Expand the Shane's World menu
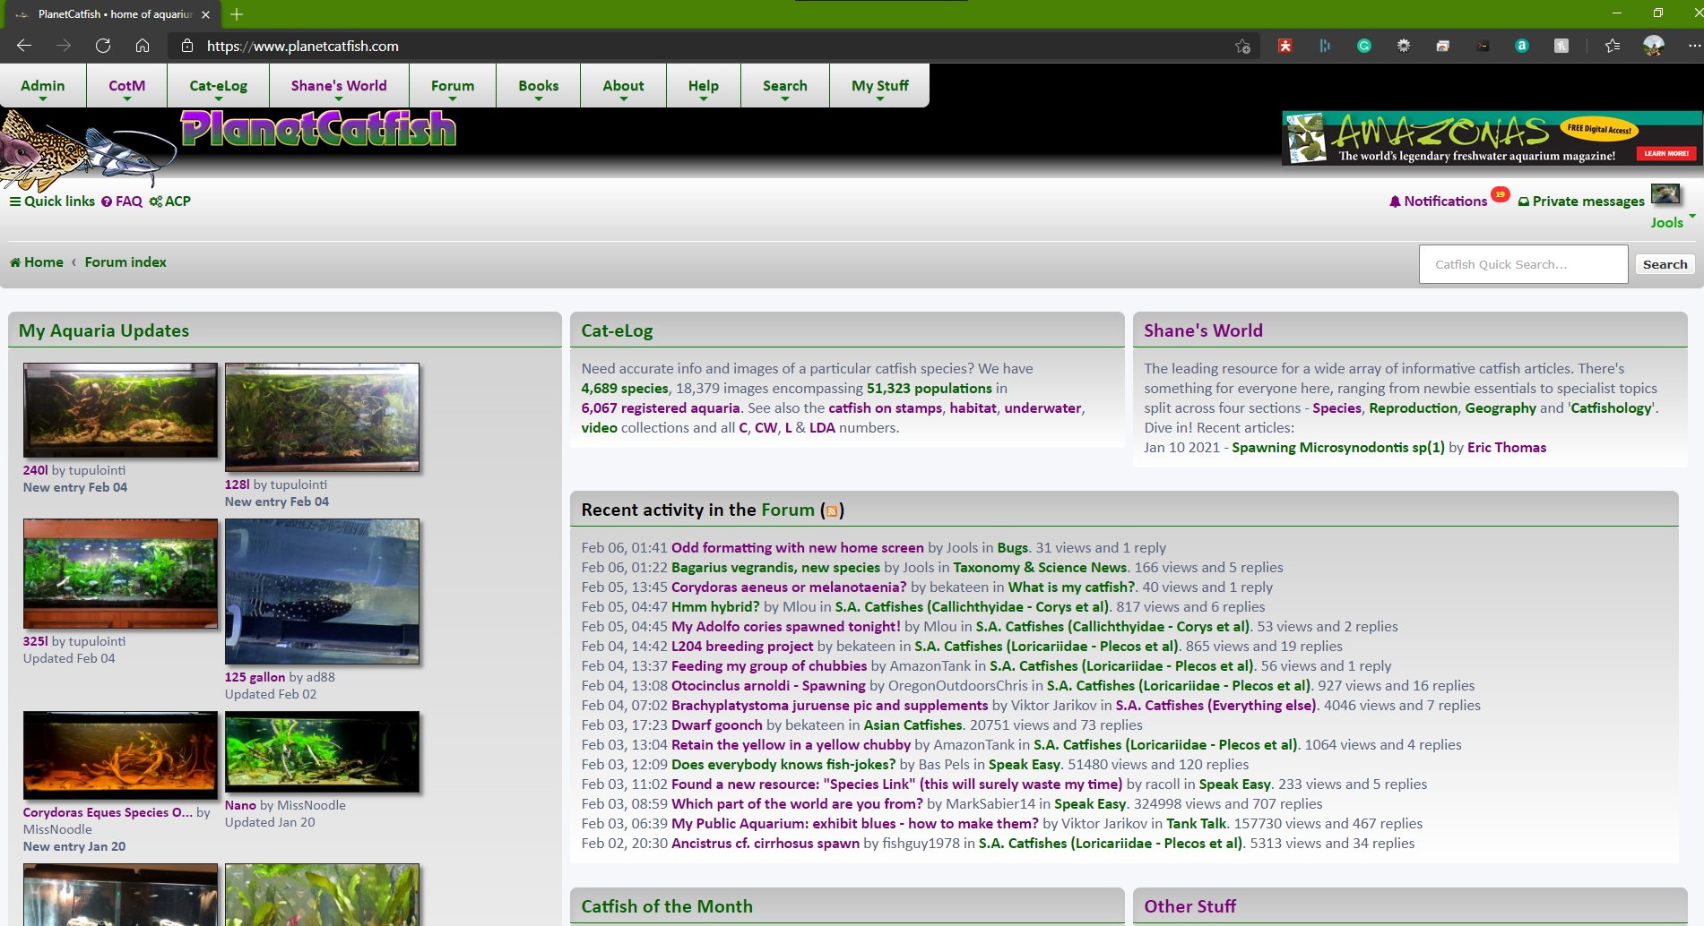The height and width of the screenshot is (926, 1704). (x=339, y=86)
